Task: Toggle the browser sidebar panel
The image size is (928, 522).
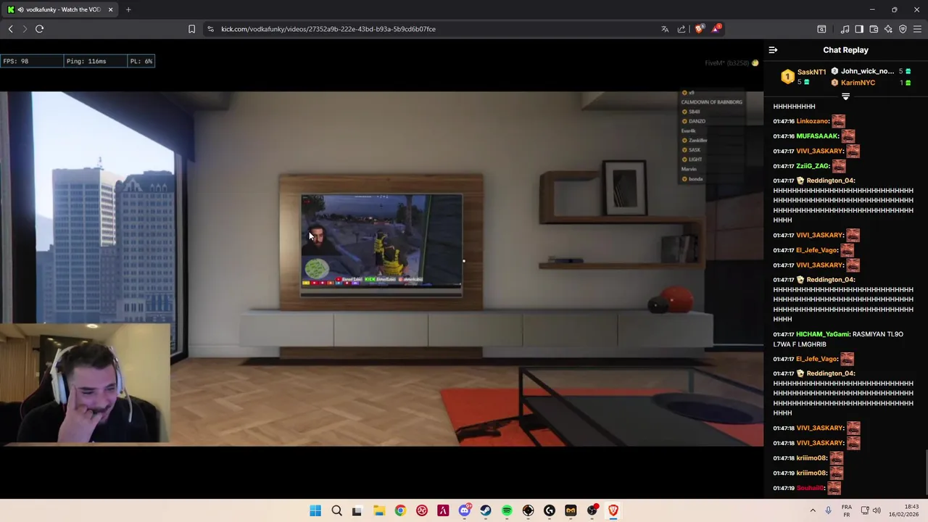Action: coord(859,29)
